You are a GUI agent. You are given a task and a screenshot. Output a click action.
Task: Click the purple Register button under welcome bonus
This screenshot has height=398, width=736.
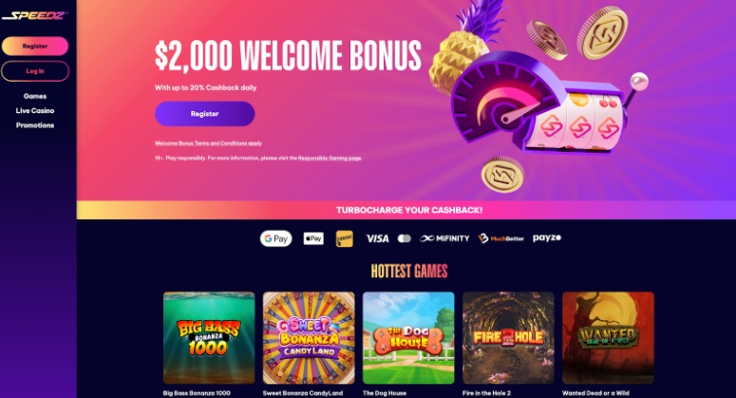204,114
